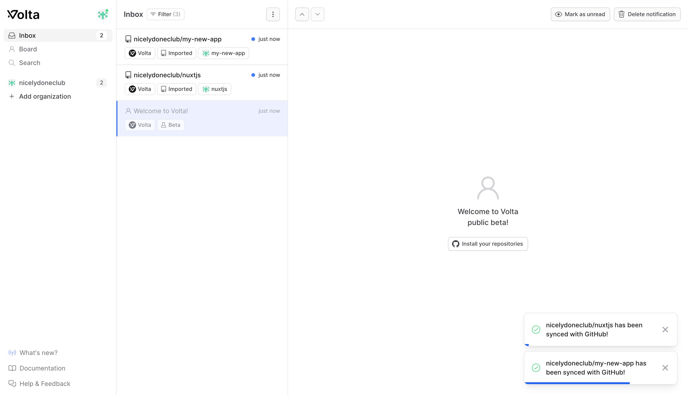Click progress bar on my-new-app toast
Viewport: 688px width, 395px height.
577,383
